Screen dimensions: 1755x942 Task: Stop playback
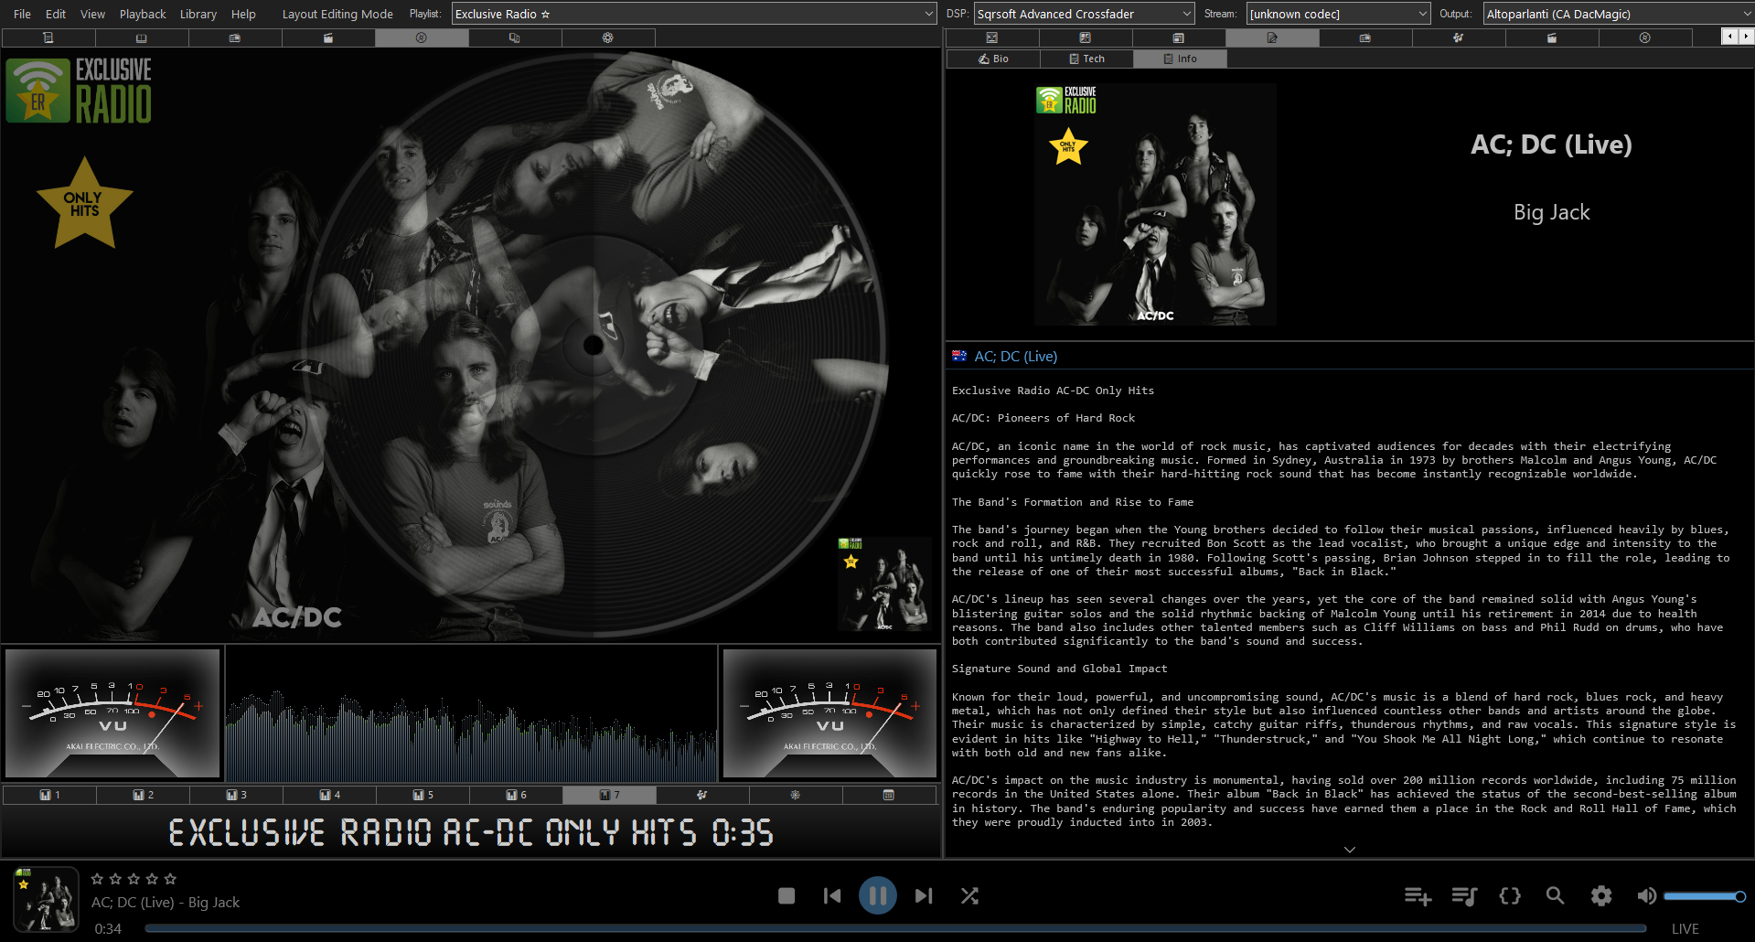[787, 896]
